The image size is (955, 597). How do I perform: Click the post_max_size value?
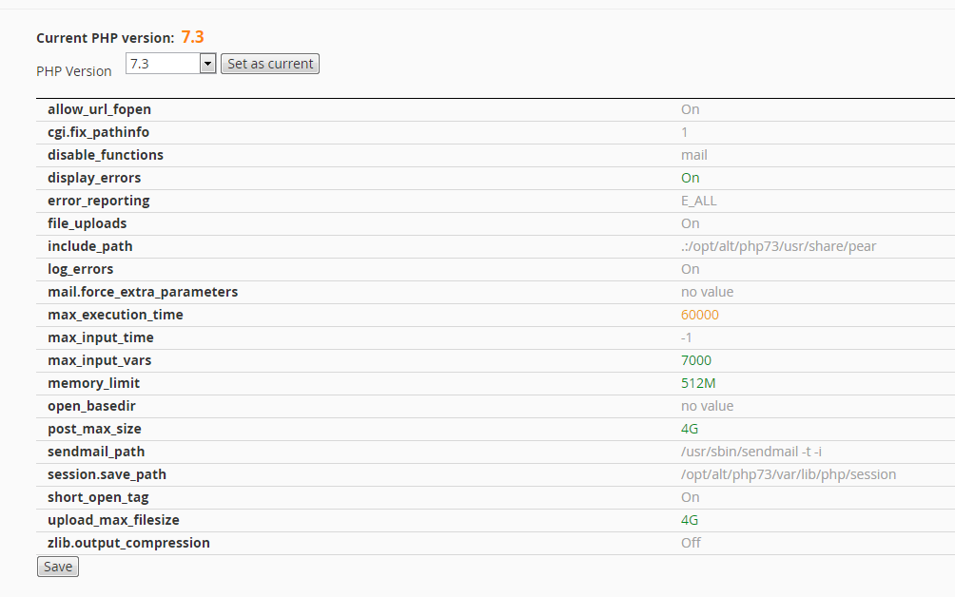pos(689,429)
